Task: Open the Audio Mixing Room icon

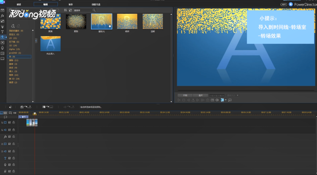Action: tap(2, 43)
